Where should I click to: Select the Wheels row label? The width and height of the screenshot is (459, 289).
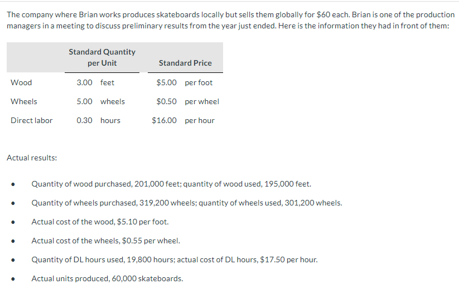coord(24,102)
